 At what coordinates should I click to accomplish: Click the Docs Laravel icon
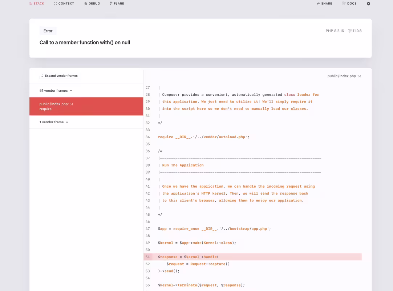pos(344,4)
